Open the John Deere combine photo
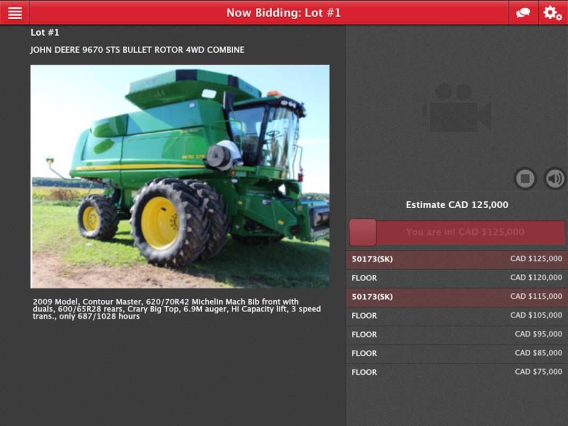Image resolution: width=568 pixels, height=426 pixels. tap(180, 176)
